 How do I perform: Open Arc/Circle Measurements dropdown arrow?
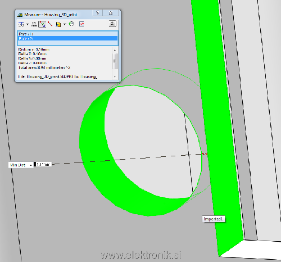pos(28,24)
